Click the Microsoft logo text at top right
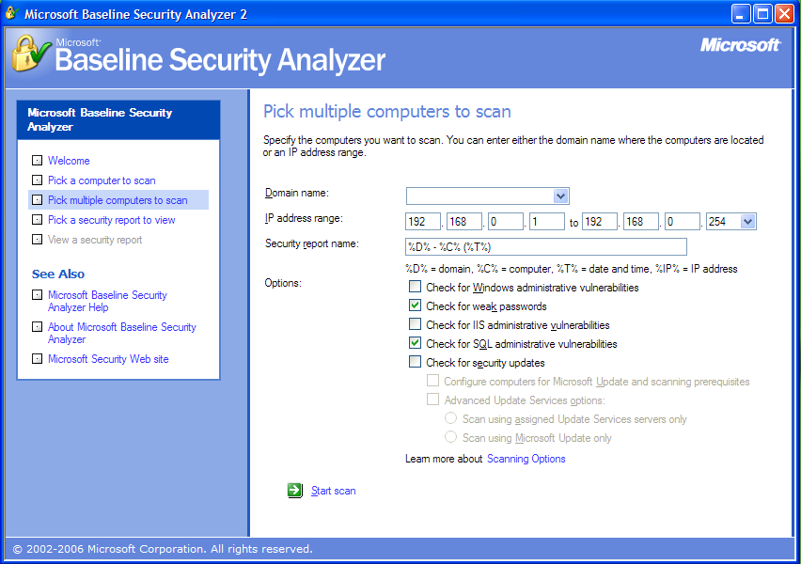801x564 pixels. [x=740, y=45]
